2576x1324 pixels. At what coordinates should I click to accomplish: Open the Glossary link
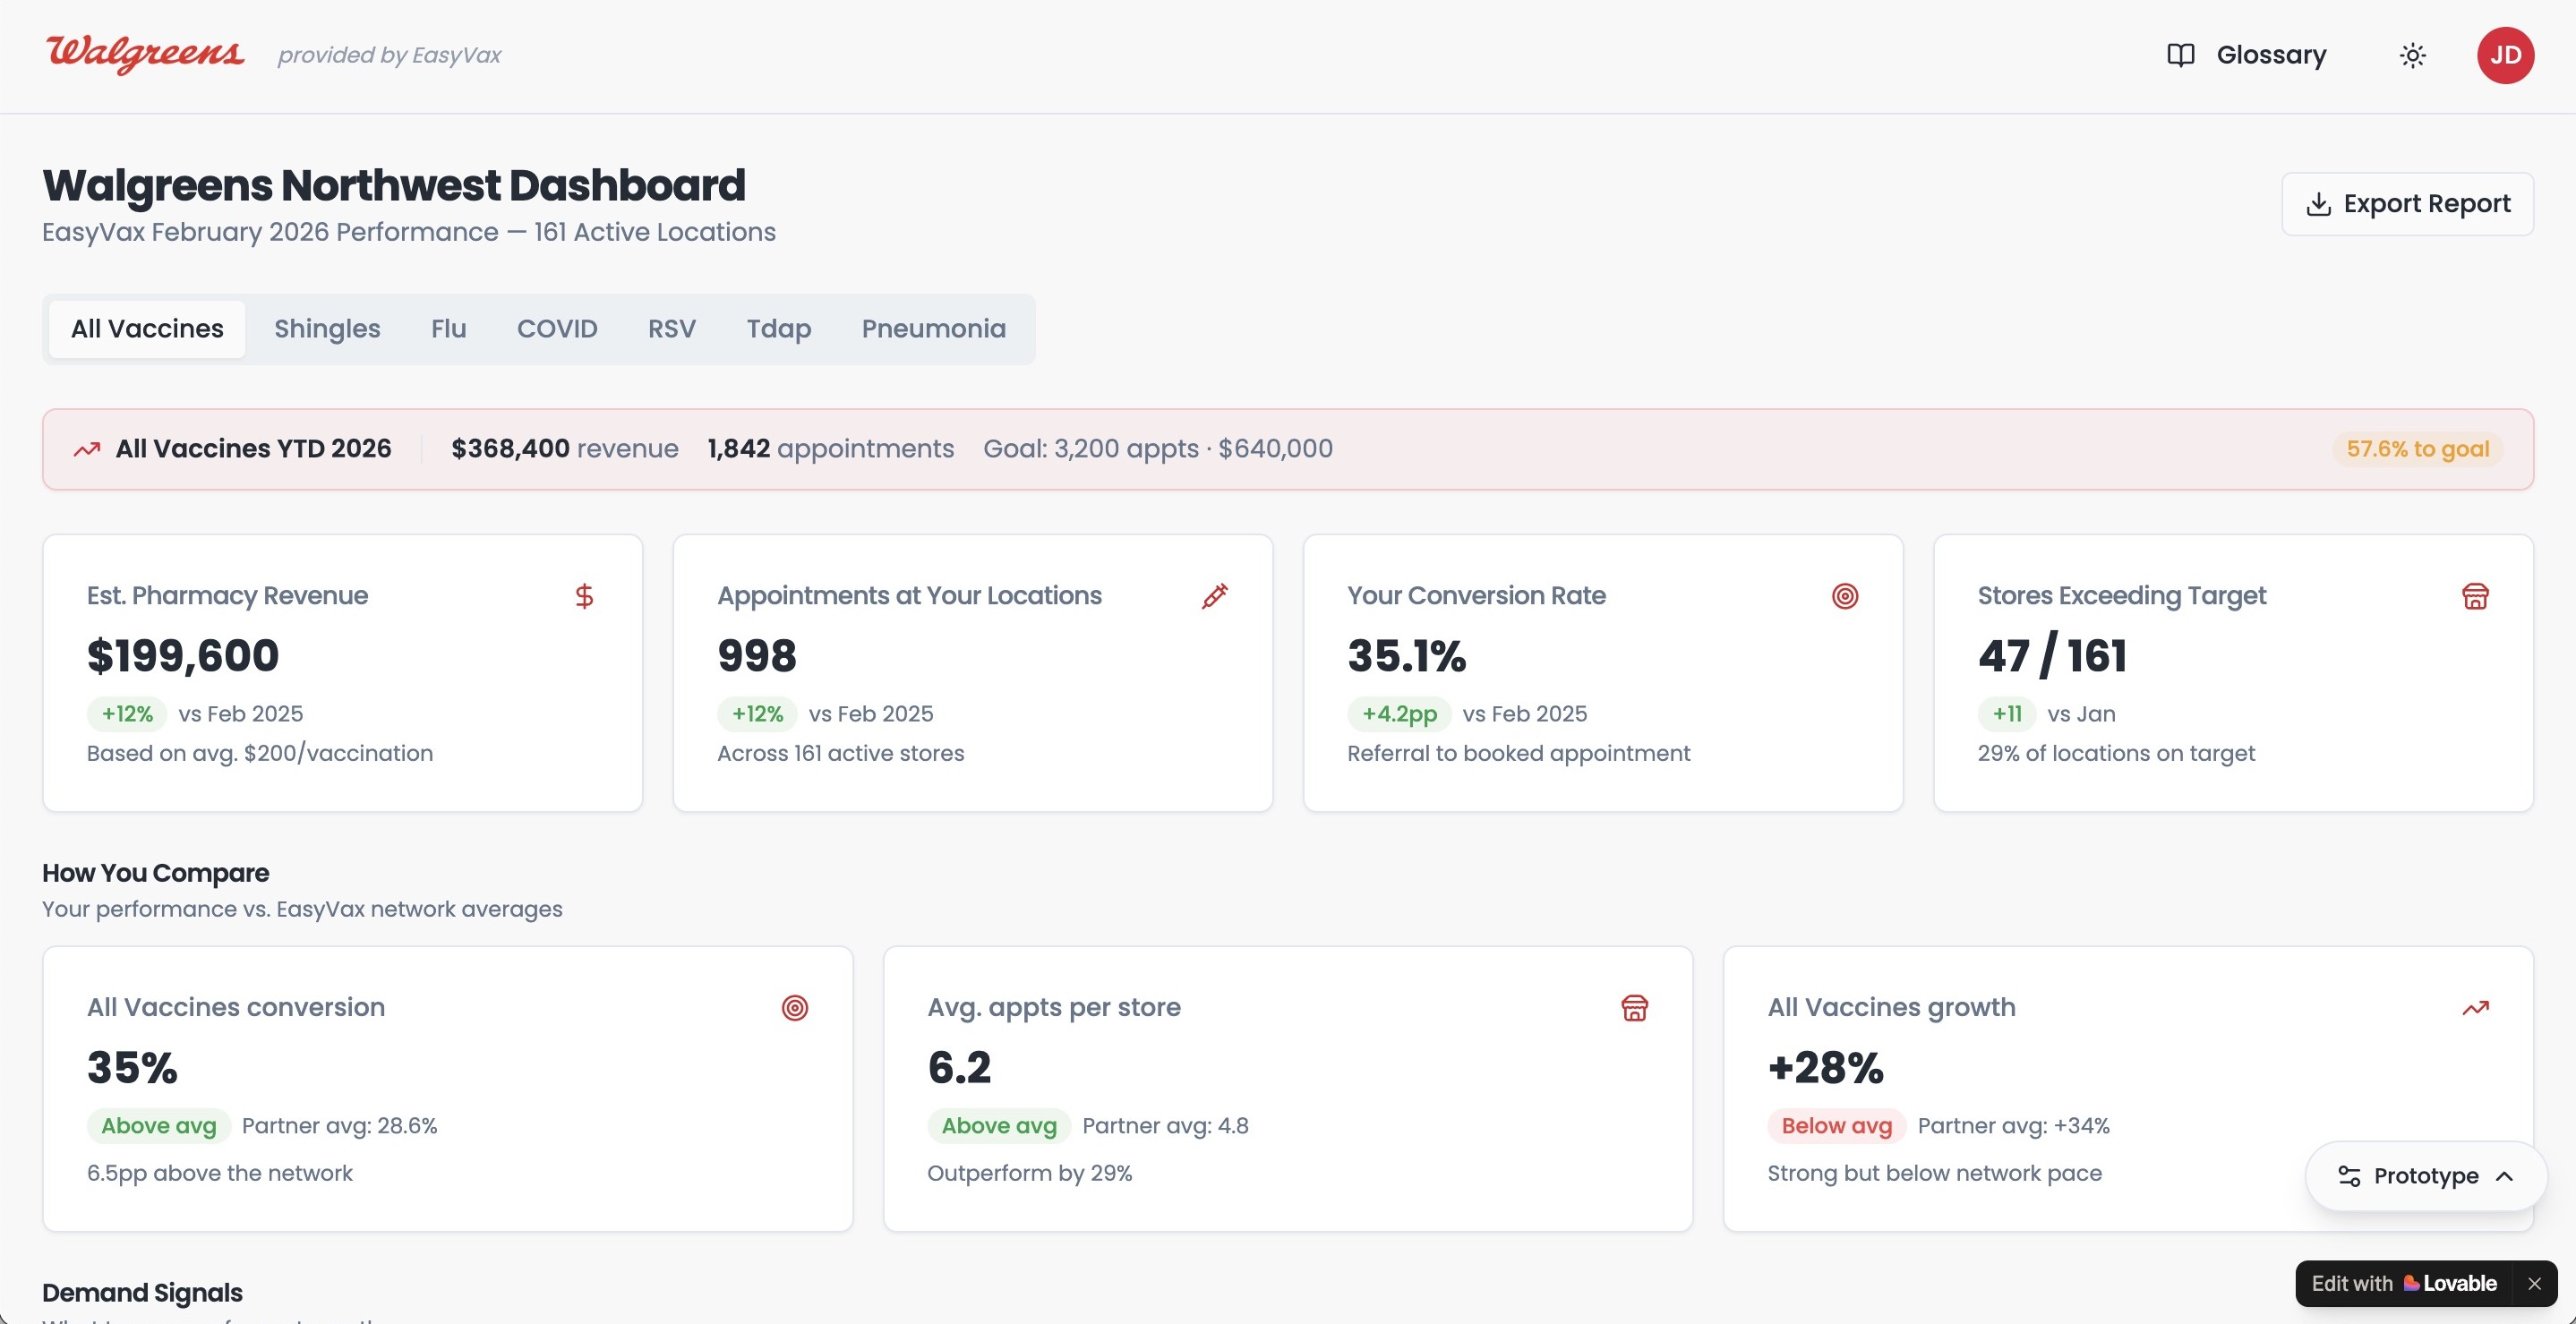(x=2246, y=55)
